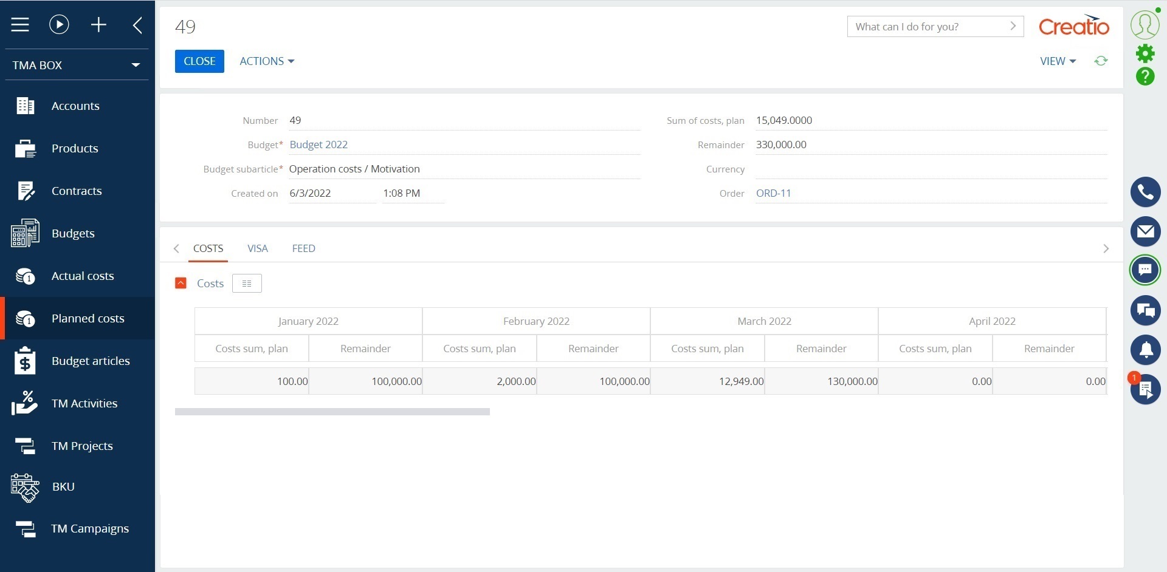1167x572 pixels.
Task: Open the system designer gear icon
Action: click(x=1146, y=53)
